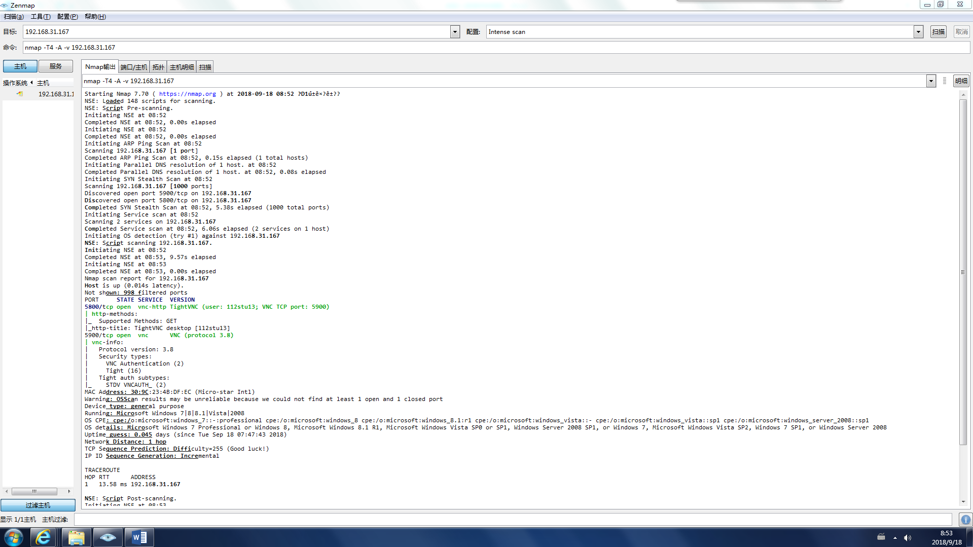973x547 pixels.
Task: Click the 'Not shown: 998 filtered ports' line
Action: (136, 293)
